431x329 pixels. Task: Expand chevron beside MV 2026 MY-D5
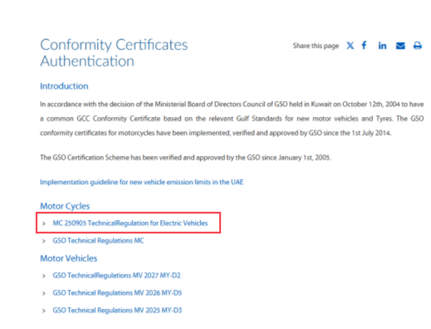(44, 293)
